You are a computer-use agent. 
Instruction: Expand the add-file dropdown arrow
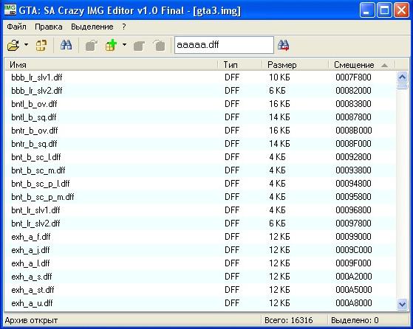[x=124, y=45]
